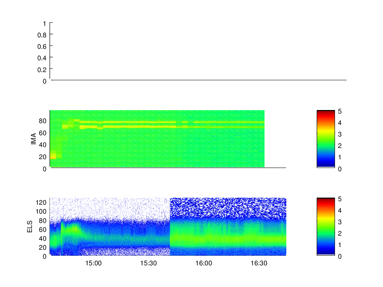Viewport: 383px width, 287px height.
Task: Click the 80 tick on ELS axis
Action: [x=43, y=220]
